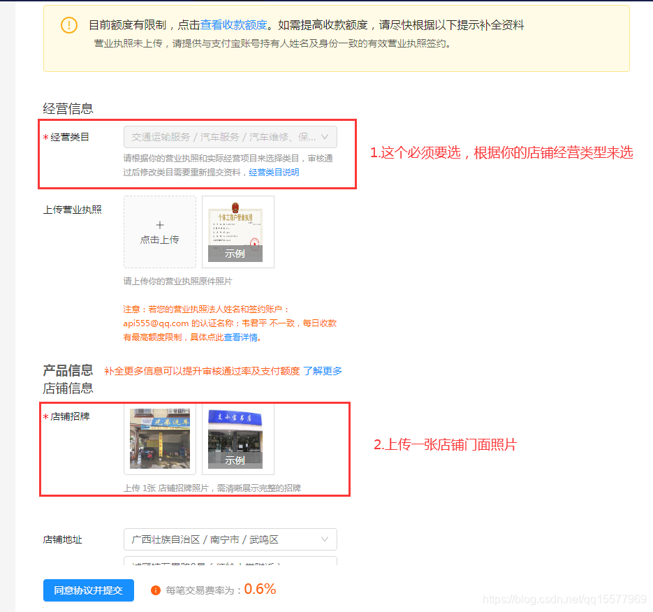The image size is (653, 612).
Task: Click the 经营信息 section heading
Action: [x=68, y=109]
